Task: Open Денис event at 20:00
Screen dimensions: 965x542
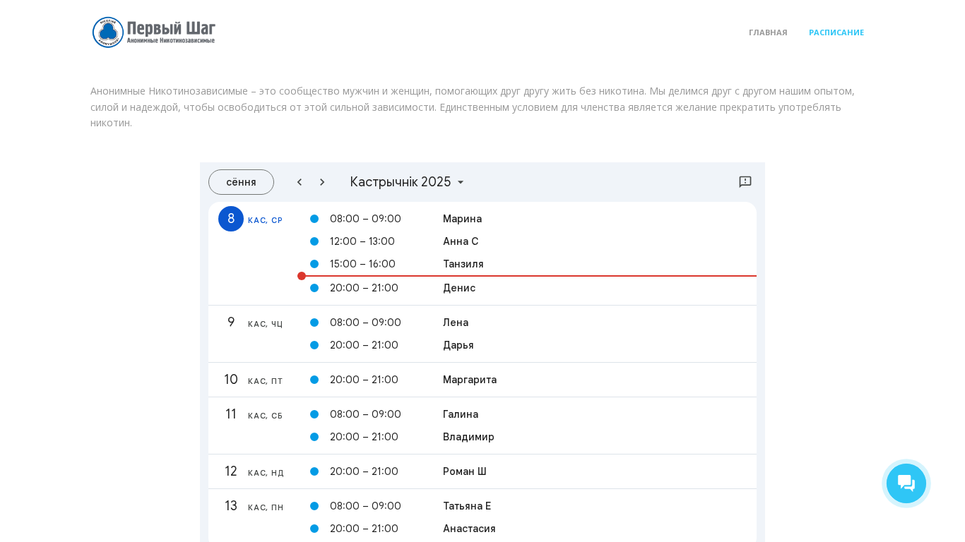Action: [x=459, y=288]
